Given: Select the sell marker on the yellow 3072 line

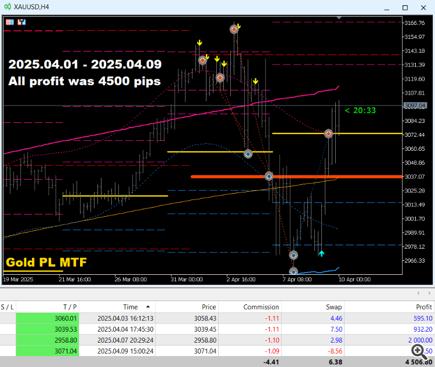Looking at the screenshot, I should (328, 134).
